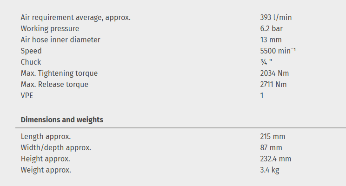Select the 2034 Nm torque value
Image resolution: width=346 pixels, height=186 pixels.
[x=273, y=73]
